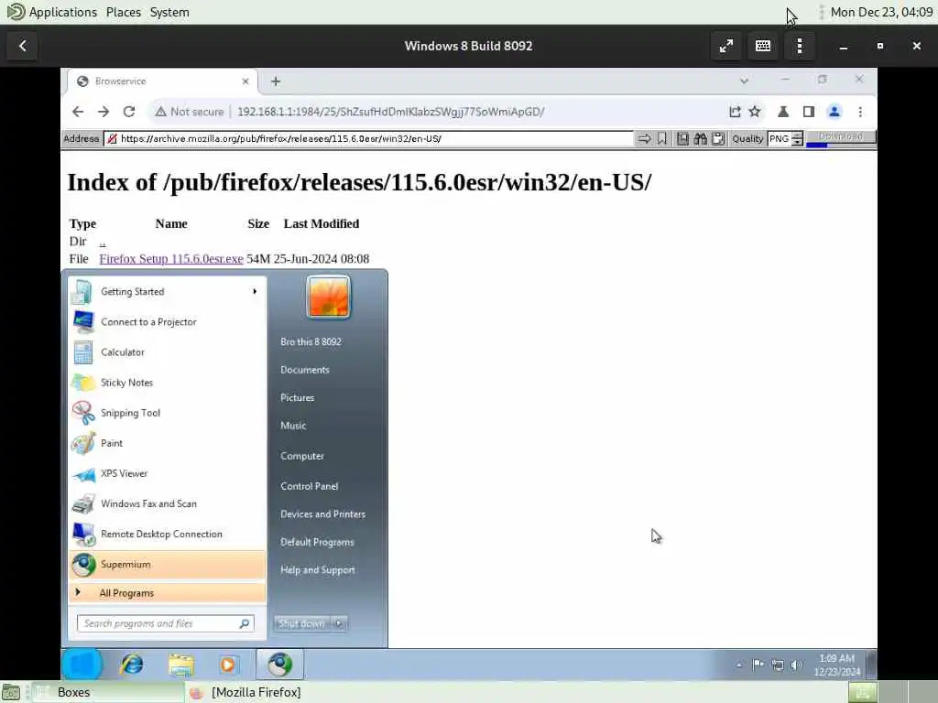Open XPS Viewer from Start menu
Viewport: 938px width, 703px height.
click(167, 473)
